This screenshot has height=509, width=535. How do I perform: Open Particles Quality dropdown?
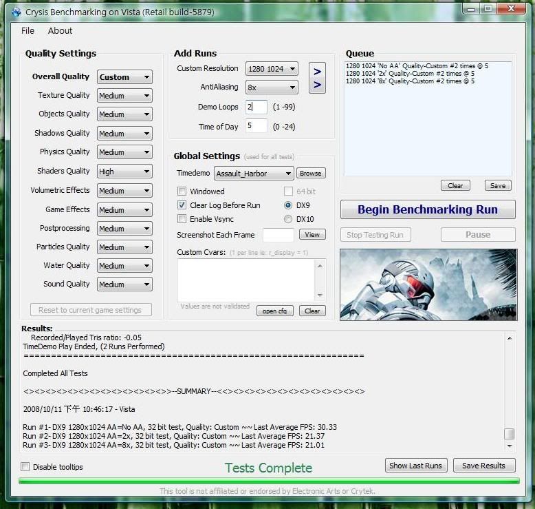(124, 247)
